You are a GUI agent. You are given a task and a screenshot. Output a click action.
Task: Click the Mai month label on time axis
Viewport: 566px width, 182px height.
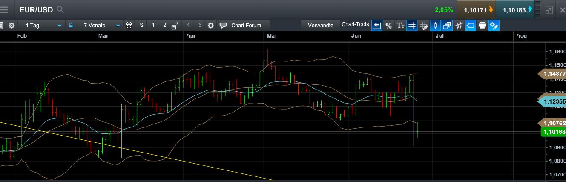click(x=272, y=36)
